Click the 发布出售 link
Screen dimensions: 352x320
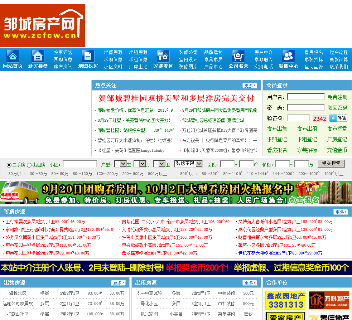[x=277, y=129]
